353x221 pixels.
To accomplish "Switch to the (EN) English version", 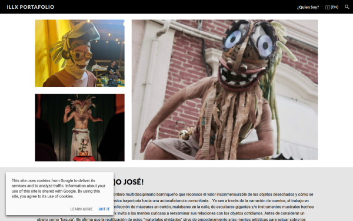I will point(332,7).
